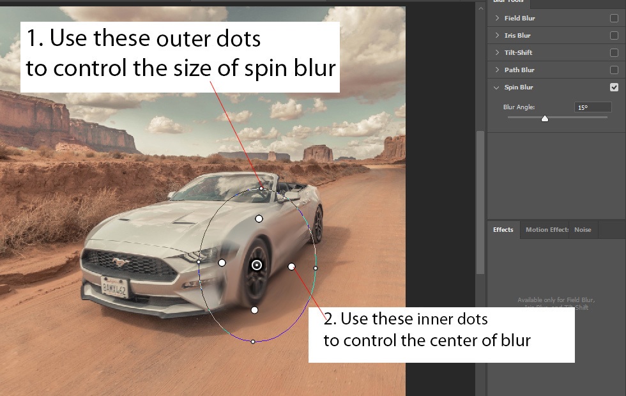Image resolution: width=626 pixels, height=396 pixels.
Task: Click the left outer ellipse handle
Action: pos(199,262)
